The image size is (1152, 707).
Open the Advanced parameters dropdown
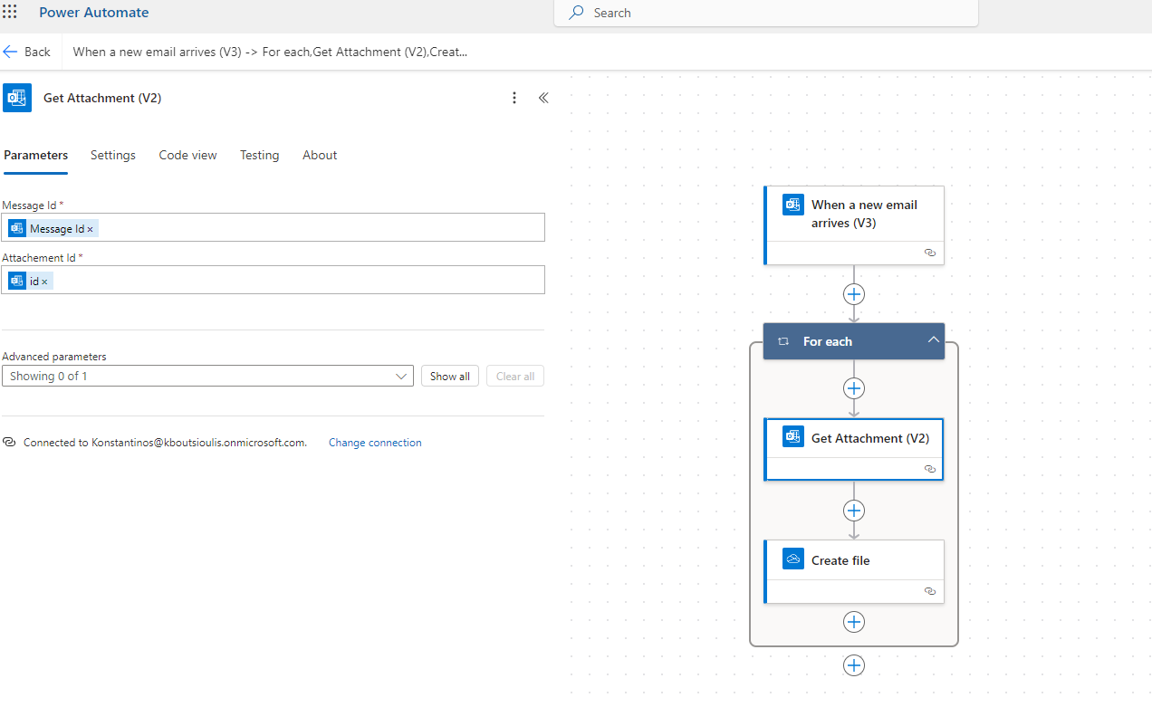coord(207,376)
